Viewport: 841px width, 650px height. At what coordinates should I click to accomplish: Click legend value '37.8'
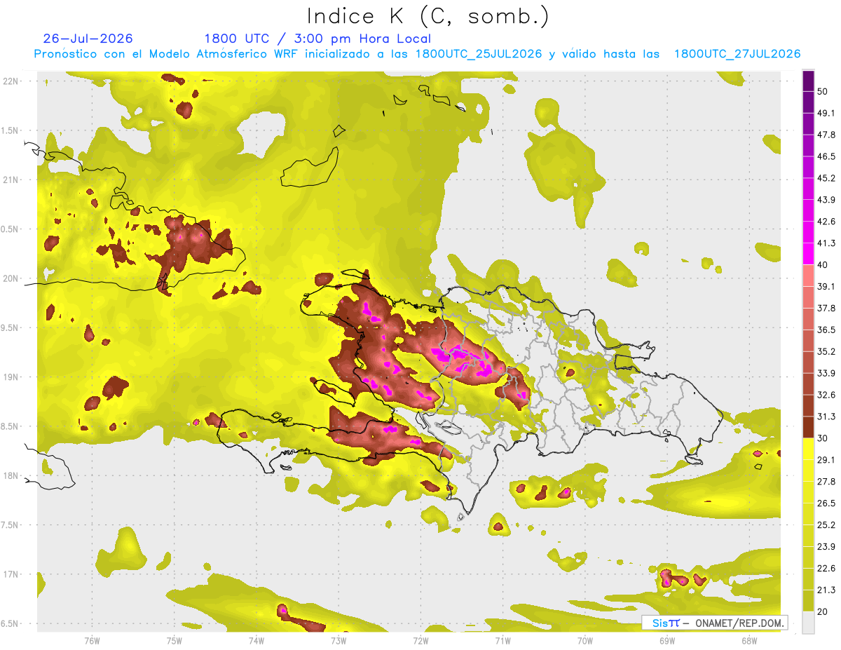point(826,308)
